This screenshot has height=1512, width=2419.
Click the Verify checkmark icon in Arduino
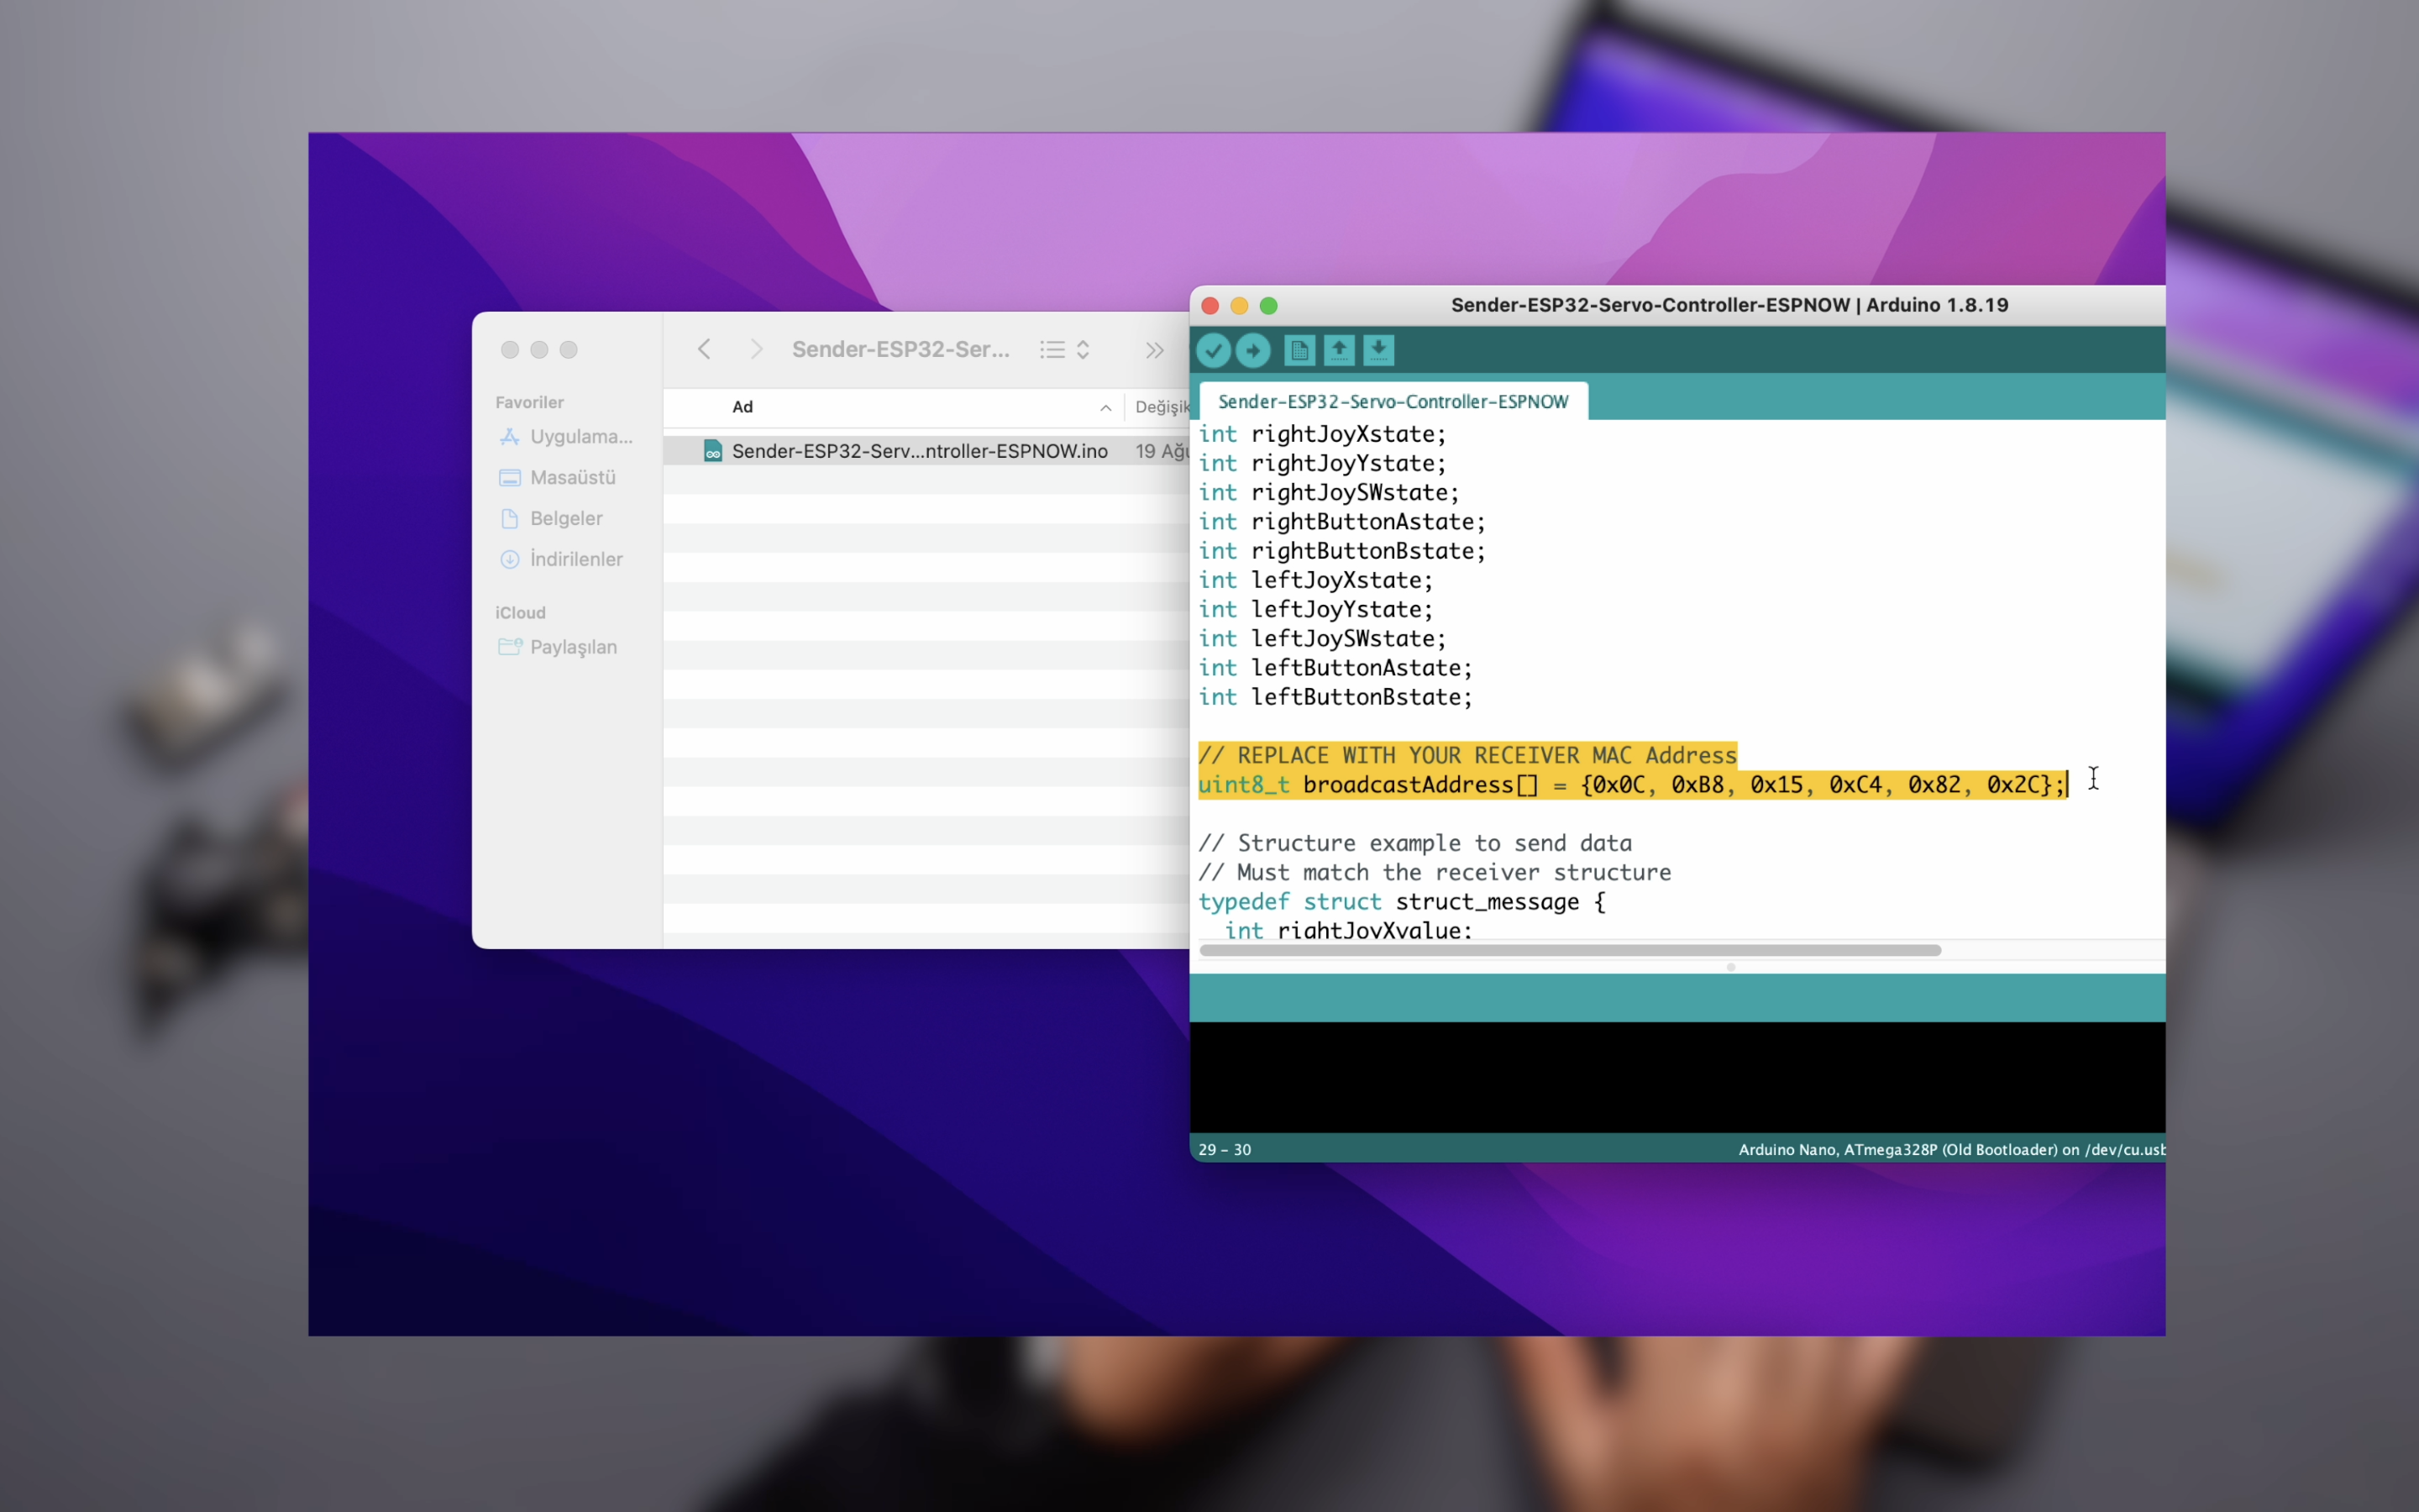point(1213,350)
